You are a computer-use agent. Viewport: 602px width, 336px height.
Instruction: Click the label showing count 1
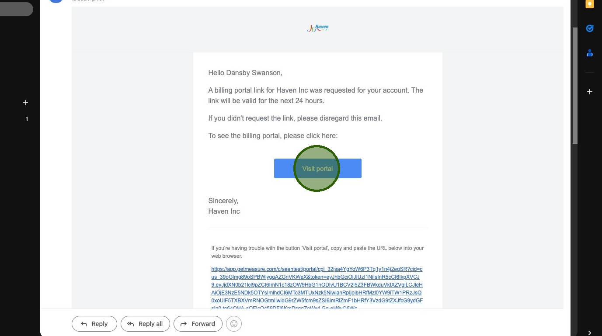tap(27, 119)
